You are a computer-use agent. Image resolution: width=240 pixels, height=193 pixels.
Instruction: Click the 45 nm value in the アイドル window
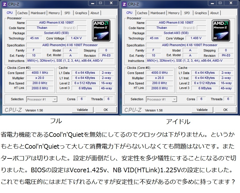pos(154,38)
